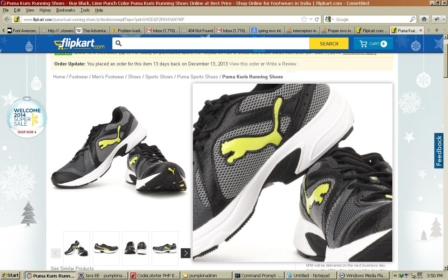The width and height of the screenshot is (448, 280).
Task: Click the See Similar Products link
Action: (72, 268)
